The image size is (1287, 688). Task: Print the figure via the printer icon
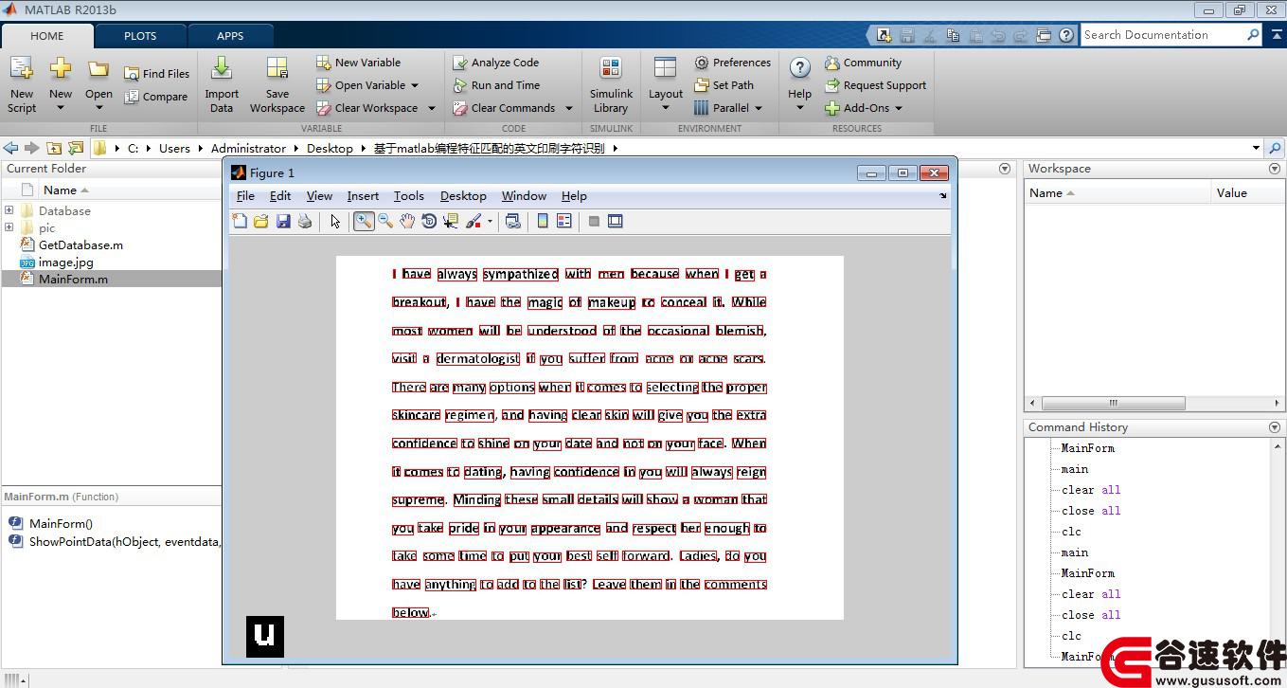pyautogui.click(x=305, y=221)
